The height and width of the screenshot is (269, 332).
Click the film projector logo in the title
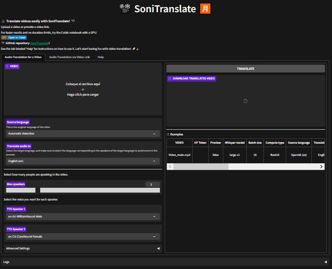(125, 9)
